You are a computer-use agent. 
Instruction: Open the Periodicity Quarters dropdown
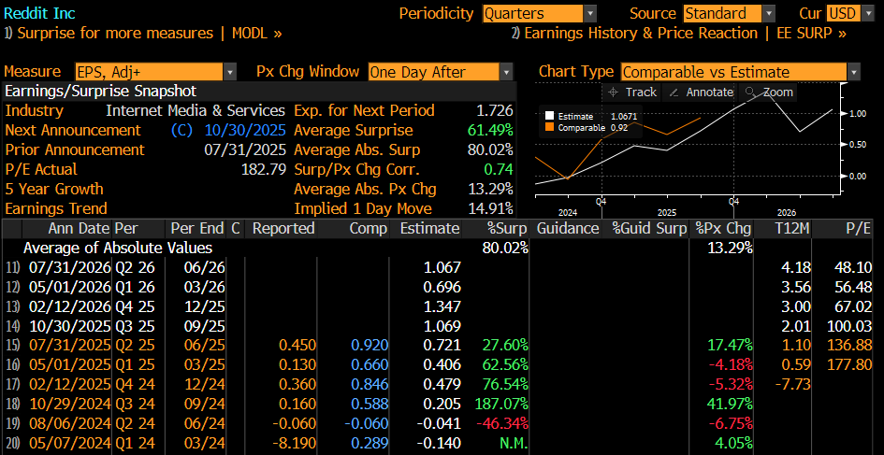[x=539, y=13]
